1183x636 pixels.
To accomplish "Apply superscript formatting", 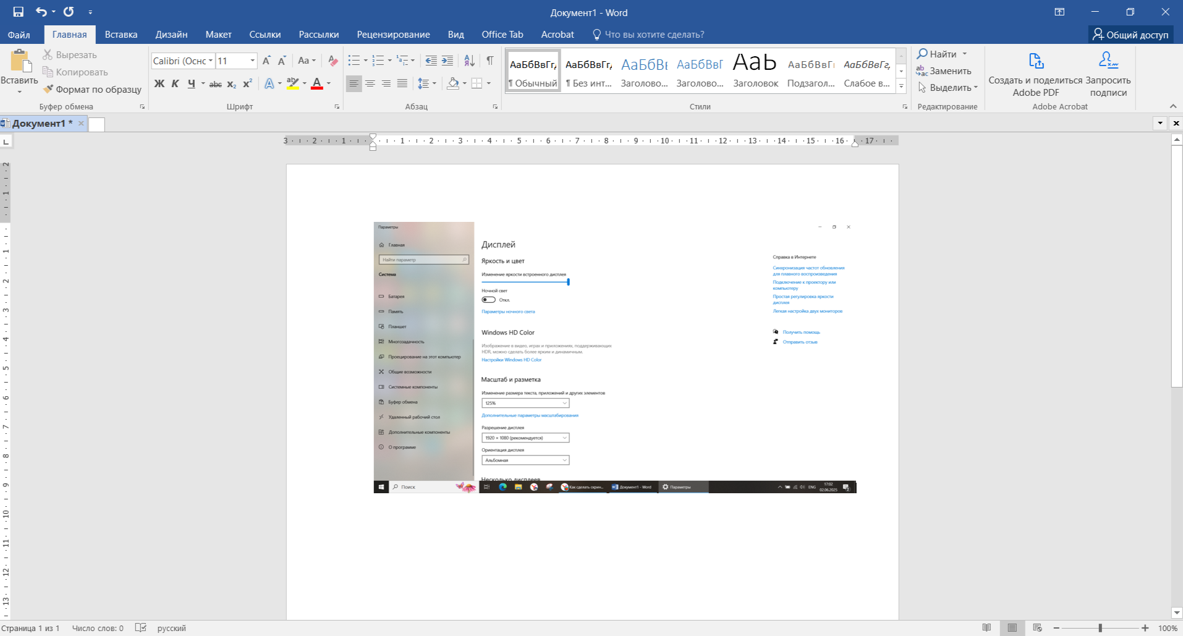I will pos(247,83).
